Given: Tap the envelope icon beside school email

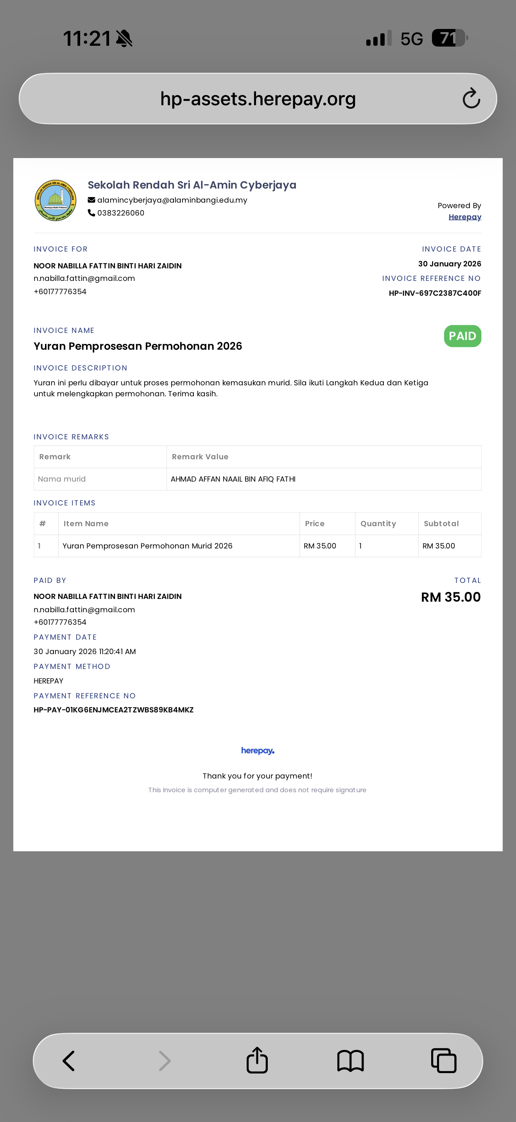Looking at the screenshot, I should (x=91, y=200).
